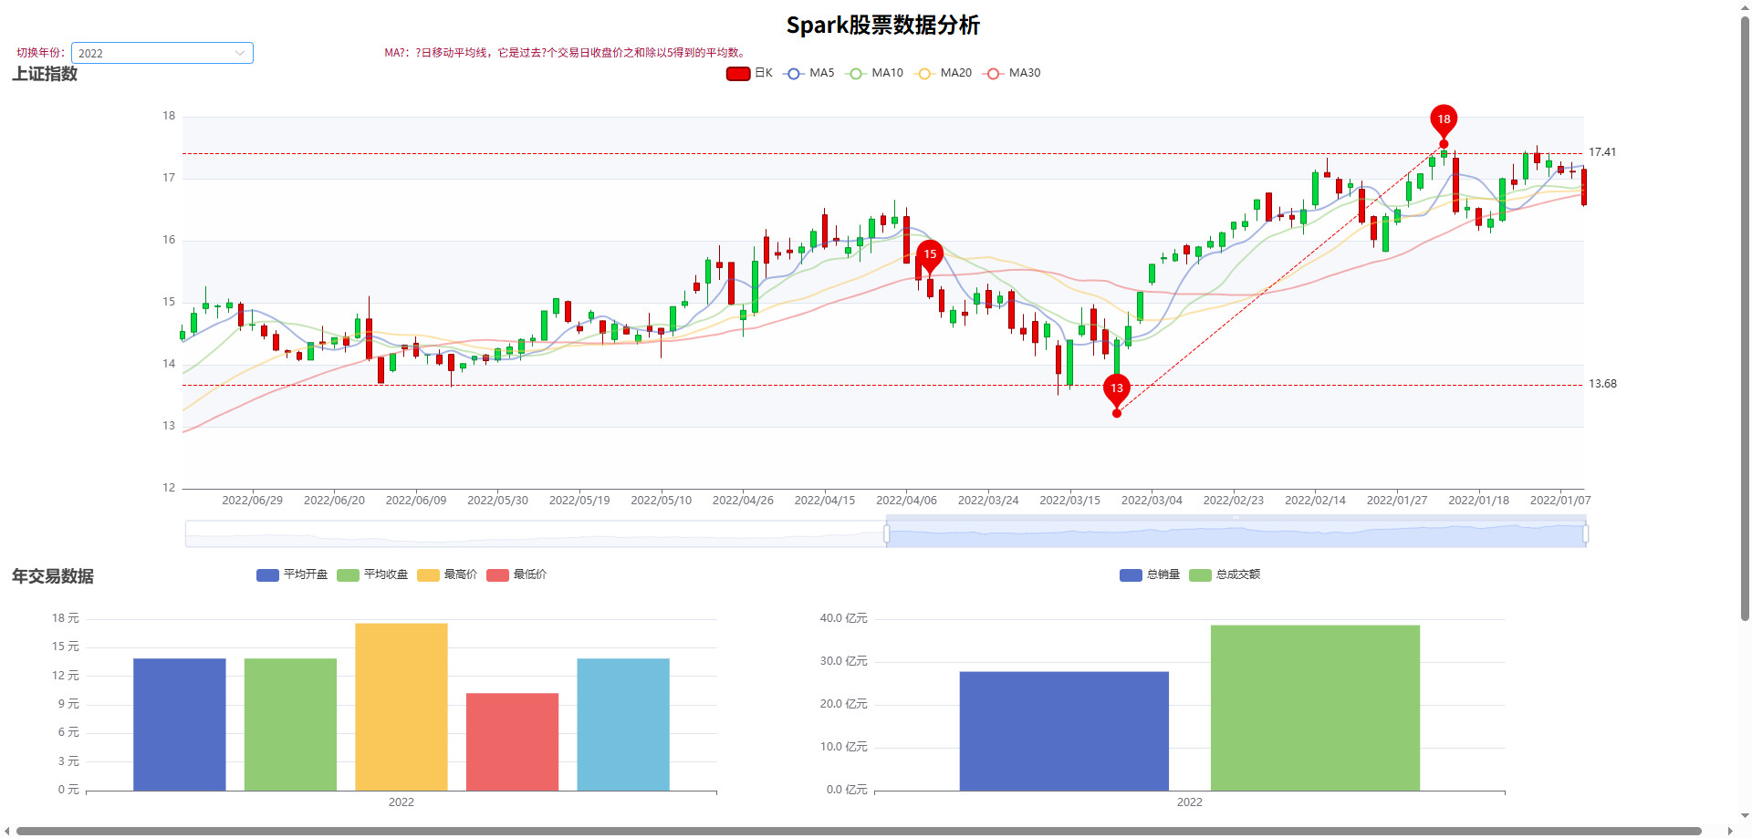Image resolution: width=1752 pixels, height=838 pixels.
Task: Click the light blue bar in year chart
Action: tap(623, 725)
